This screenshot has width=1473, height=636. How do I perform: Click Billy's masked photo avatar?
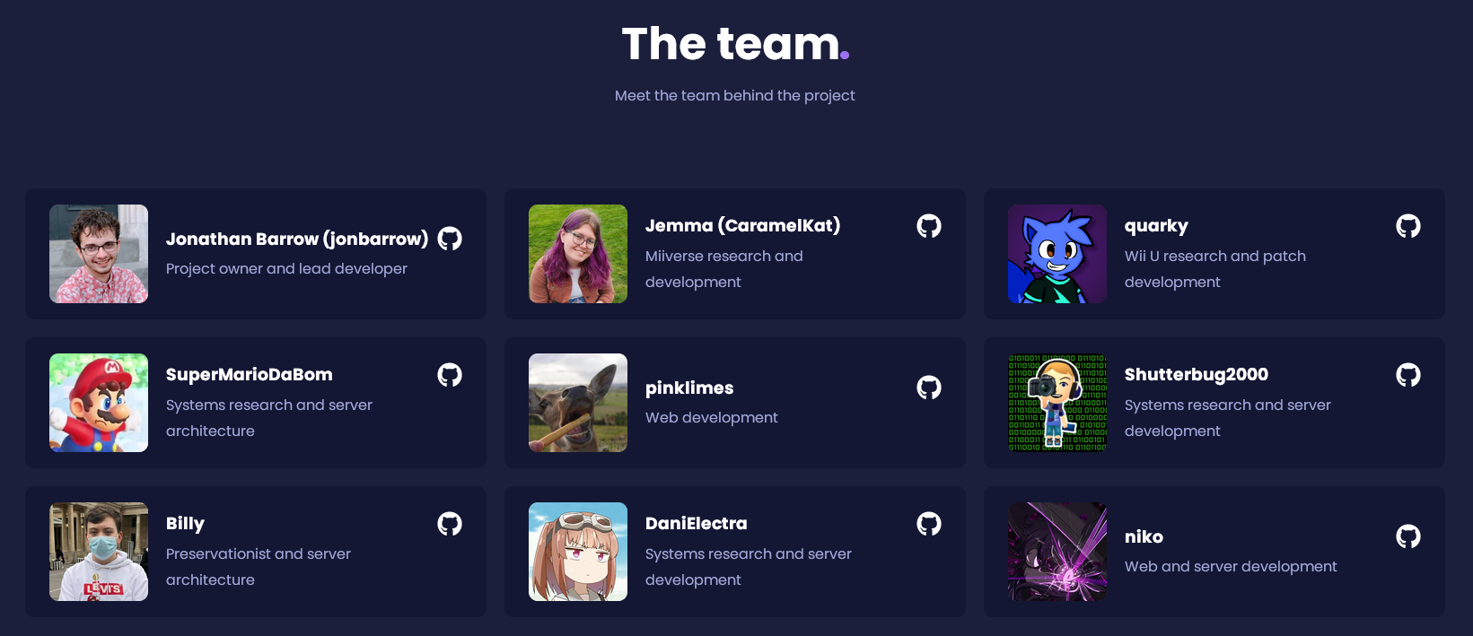[x=99, y=552]
